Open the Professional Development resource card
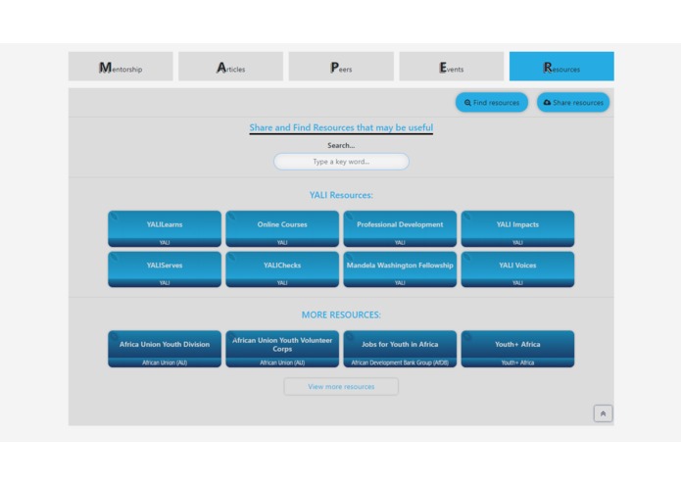The width and height of the screenshot is (681, 484). coord(400,228)
